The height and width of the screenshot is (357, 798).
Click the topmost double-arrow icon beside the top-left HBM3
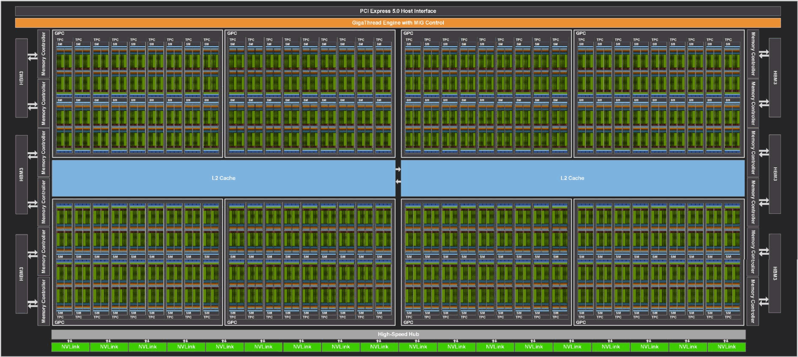pyautogui.click(x=33, y=56)
